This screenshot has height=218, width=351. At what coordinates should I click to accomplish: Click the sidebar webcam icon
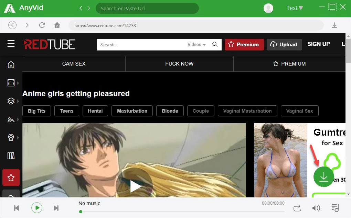pyautogui.click(x=11, y=137)
